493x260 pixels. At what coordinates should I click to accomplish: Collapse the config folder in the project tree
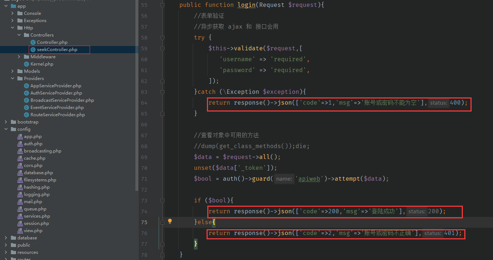6,129
